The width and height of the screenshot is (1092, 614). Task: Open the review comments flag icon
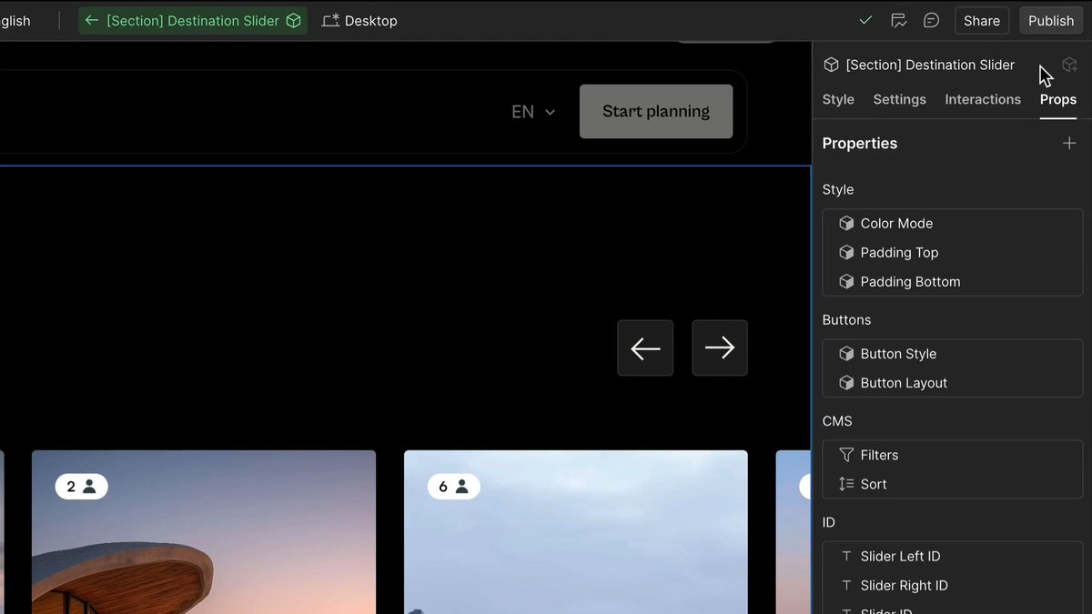tap(898, 20)
